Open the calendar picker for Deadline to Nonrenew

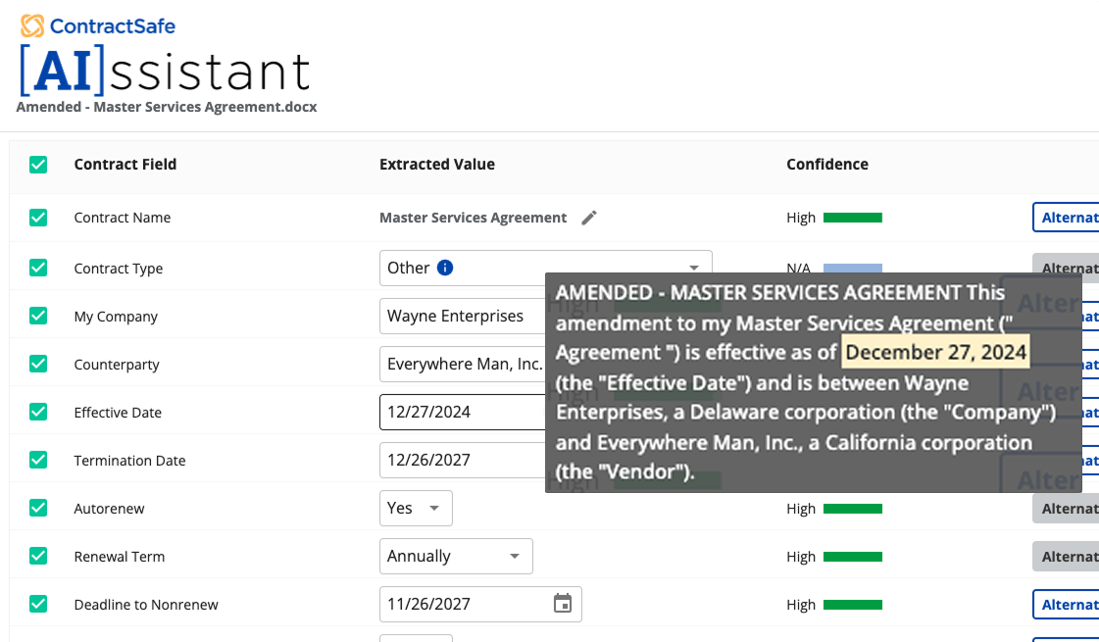tap(563, 604)
